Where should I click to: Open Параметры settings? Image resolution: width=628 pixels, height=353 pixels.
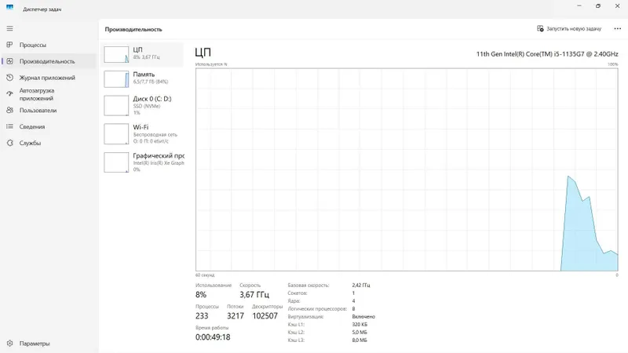48,344
